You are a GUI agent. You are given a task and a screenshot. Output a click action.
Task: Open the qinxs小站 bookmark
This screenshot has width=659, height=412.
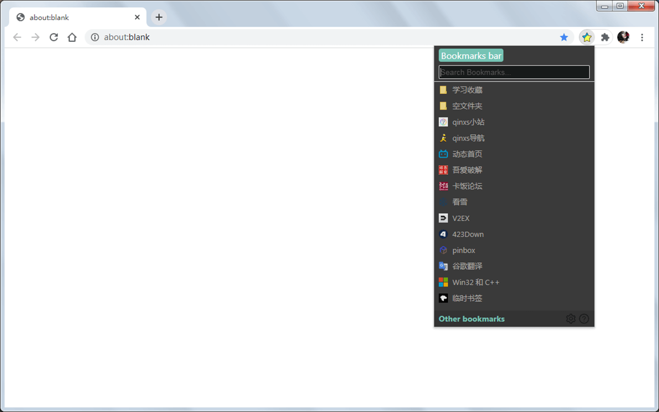[514, 122]
